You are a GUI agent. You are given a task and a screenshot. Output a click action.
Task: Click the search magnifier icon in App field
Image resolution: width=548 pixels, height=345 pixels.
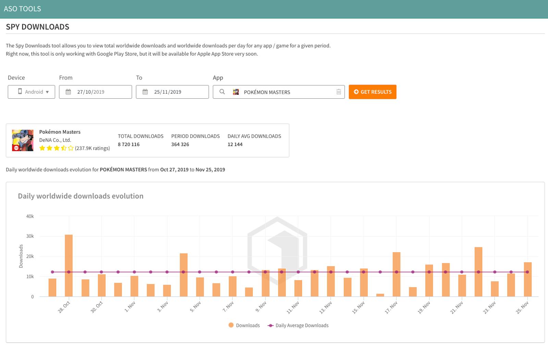click(x=222, y=92)
